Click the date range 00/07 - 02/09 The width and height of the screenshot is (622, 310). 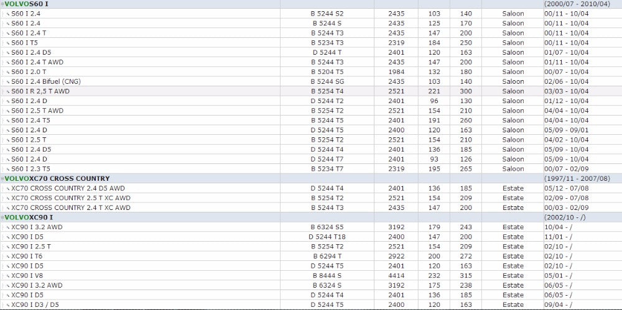tap(567, 169)
